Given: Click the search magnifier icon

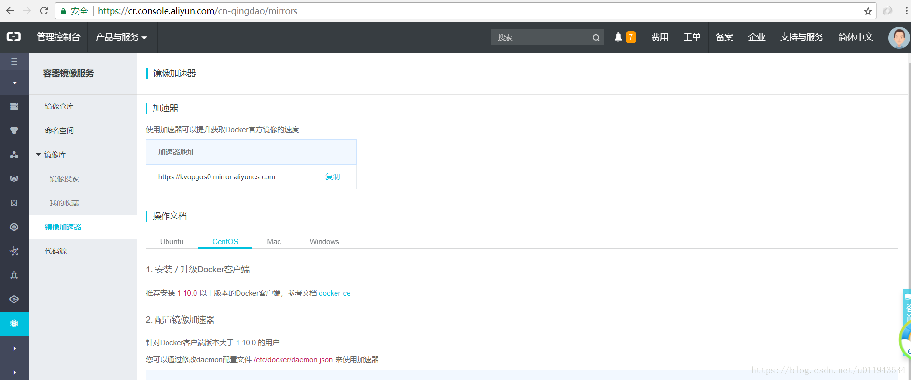Looking at the screenshot, I should [596, 38].
